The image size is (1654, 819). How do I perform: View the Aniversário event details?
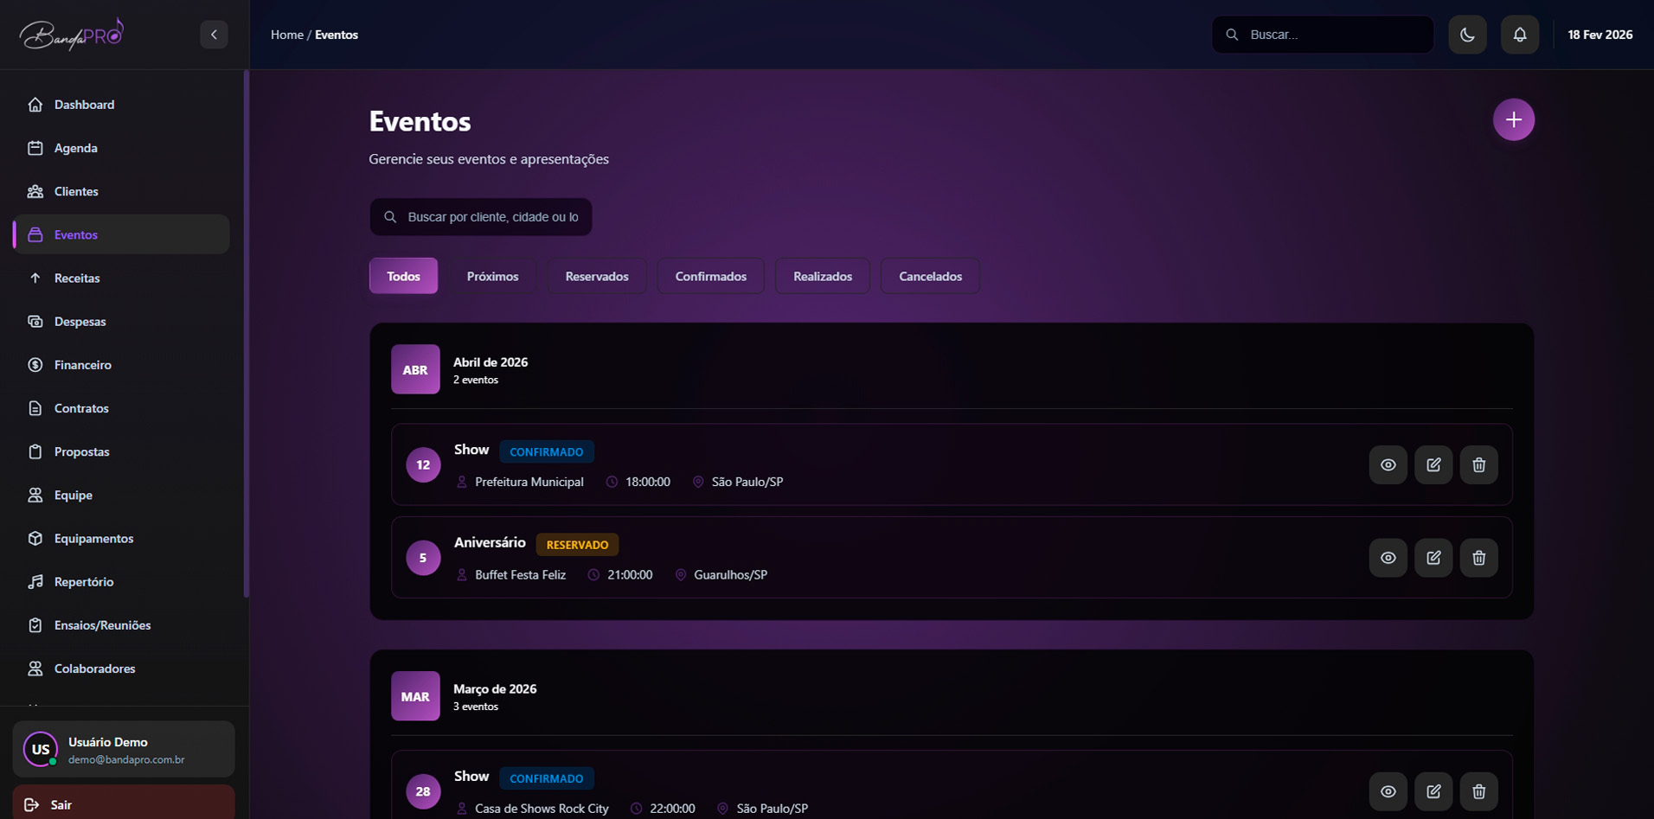click(1388, 558)
